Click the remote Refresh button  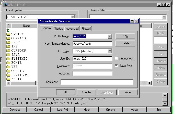161,75
